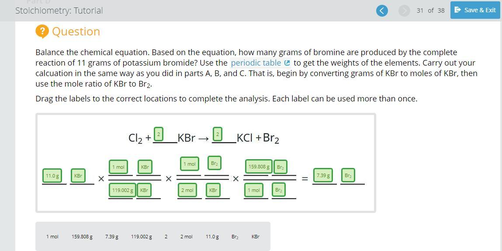Select the KBr label in the bank
Screen dimensions: 502x251
tap(256, 237)
